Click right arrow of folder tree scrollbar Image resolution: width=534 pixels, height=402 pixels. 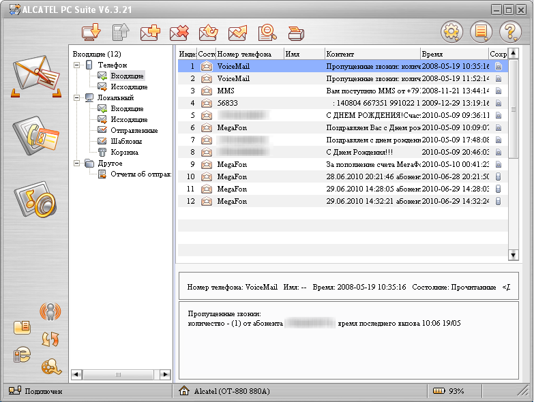point(166,375)
